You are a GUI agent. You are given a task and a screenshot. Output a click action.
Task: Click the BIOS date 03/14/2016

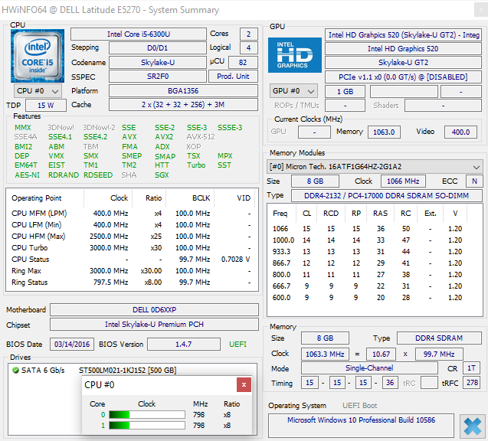click(x=72, y=345)
